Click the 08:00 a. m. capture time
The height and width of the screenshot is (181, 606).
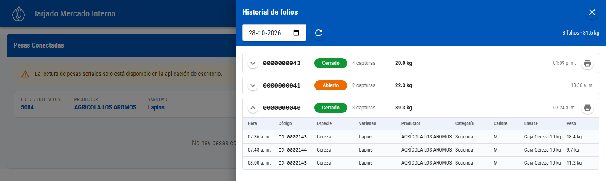pos(259,163)
